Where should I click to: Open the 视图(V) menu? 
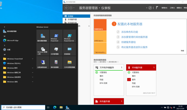(179, 8)
